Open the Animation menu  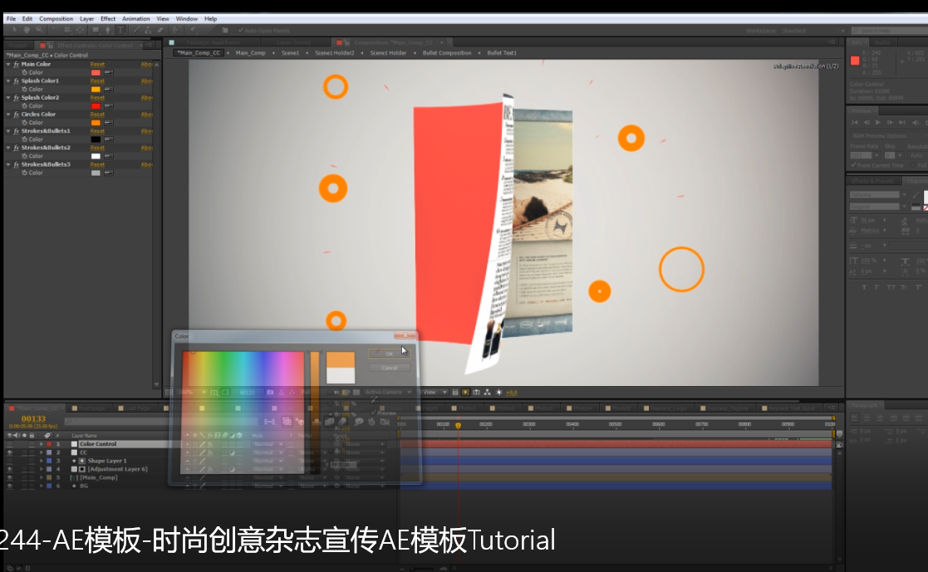(x=136, y=19)
